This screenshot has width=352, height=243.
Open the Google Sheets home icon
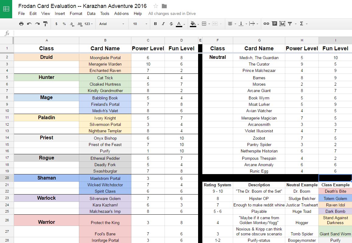pos(6,9)
